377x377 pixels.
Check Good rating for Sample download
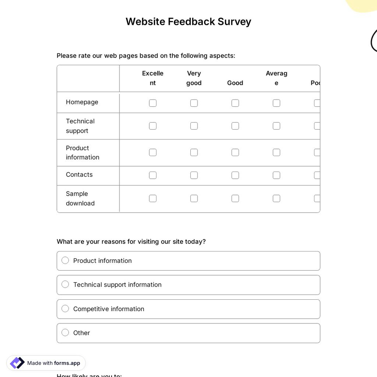tap(235, 198)
